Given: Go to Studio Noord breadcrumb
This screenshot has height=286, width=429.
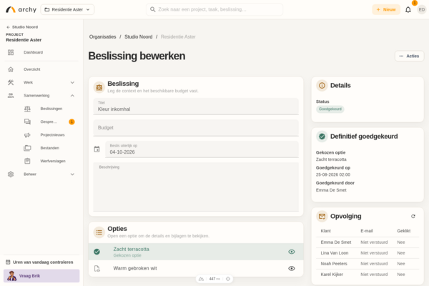Looking at the screenshot, I should [x=139, y=36].
